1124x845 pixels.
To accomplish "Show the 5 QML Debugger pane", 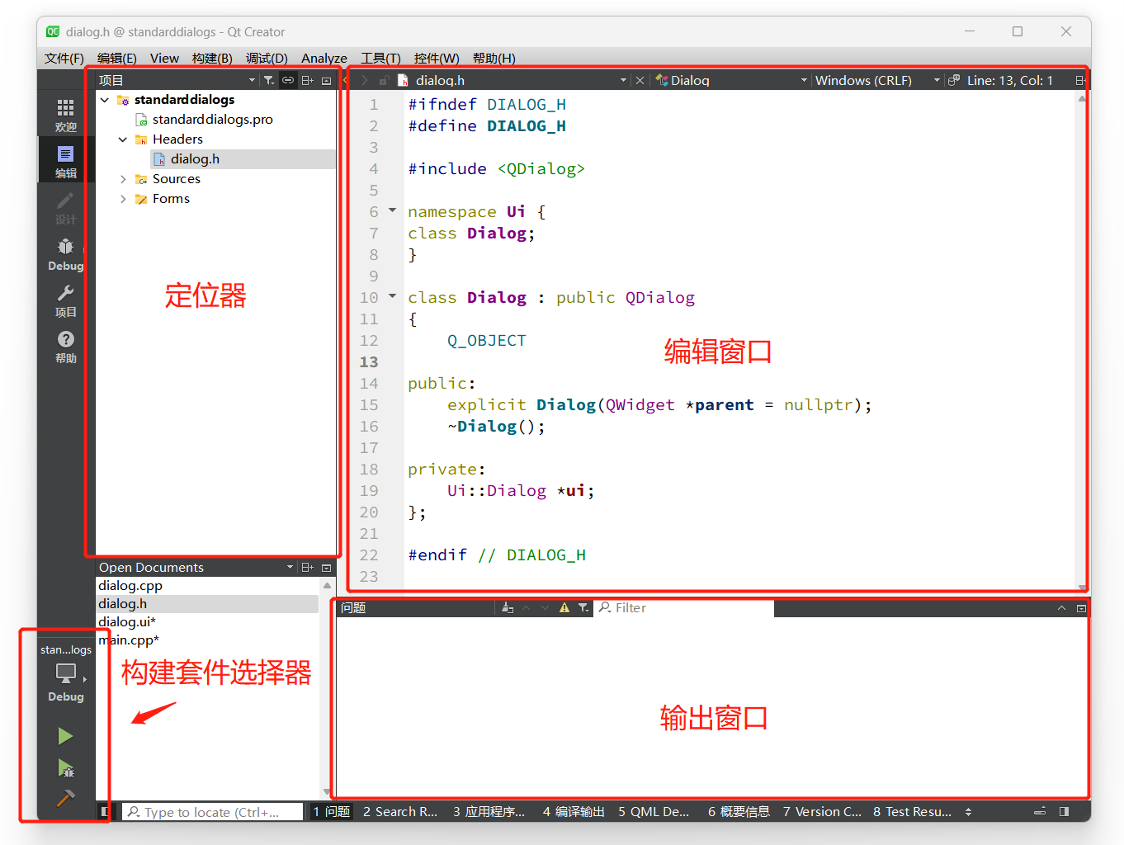I will click(x=654, y=812).
